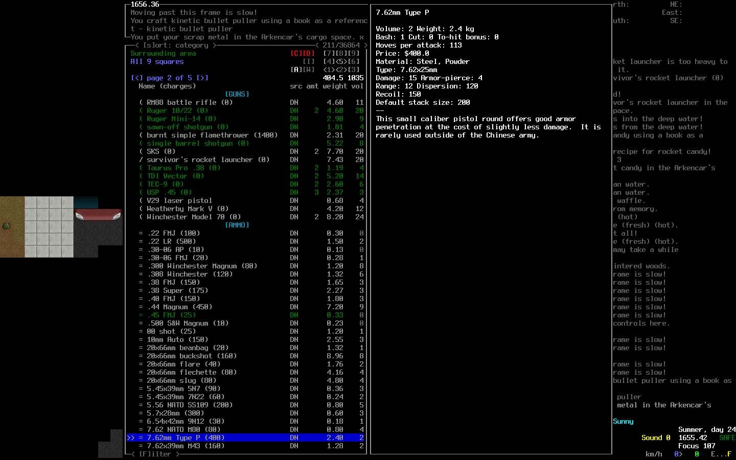Click the red vehicle tile on the map
Image resolution: width=736 pixels, height=460 pixels.
click(x=98, y=215)
